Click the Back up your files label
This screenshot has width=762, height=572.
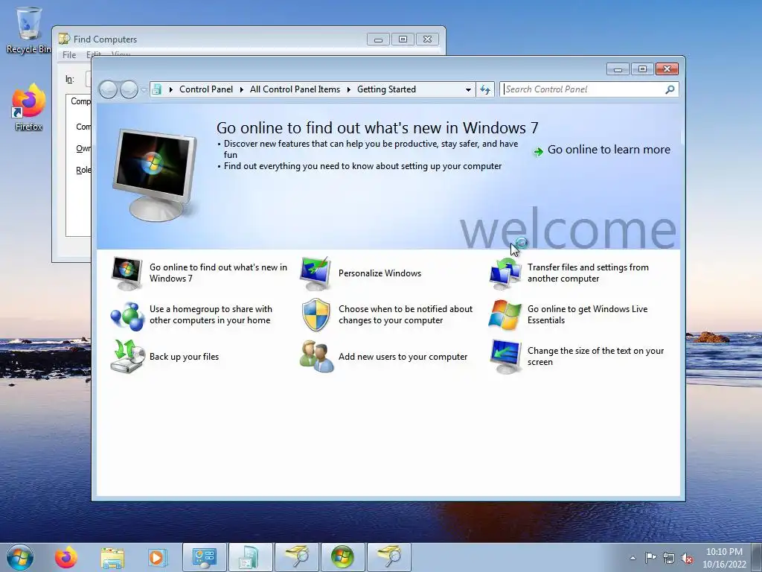pos(185,357)
